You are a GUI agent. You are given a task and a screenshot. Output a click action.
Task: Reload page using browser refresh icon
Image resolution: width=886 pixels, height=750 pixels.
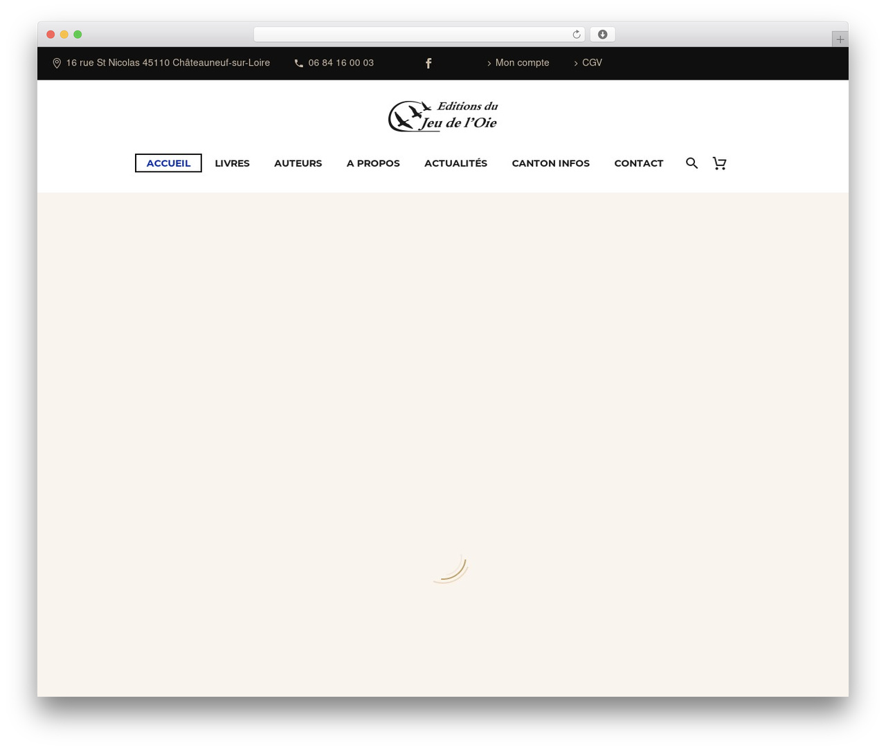[576, 35]
